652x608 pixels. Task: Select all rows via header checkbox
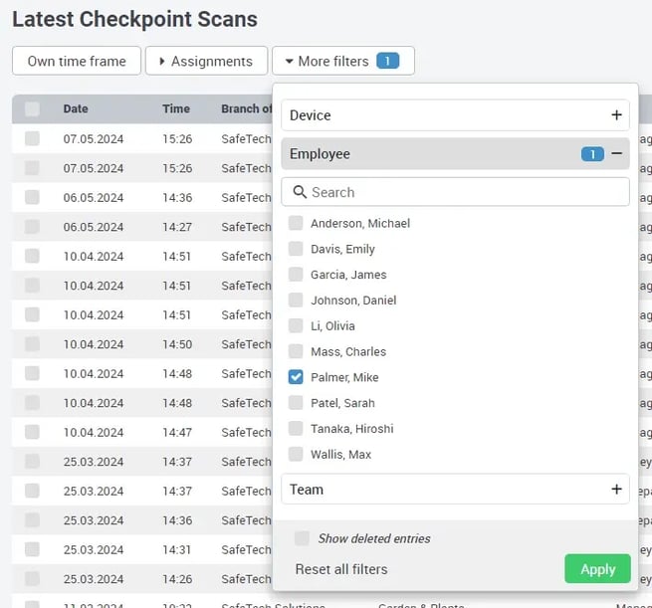coord(32,108)
